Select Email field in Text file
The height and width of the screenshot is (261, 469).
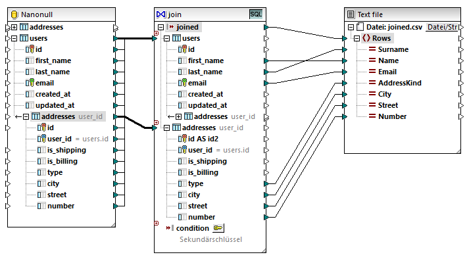pos(387,72)
